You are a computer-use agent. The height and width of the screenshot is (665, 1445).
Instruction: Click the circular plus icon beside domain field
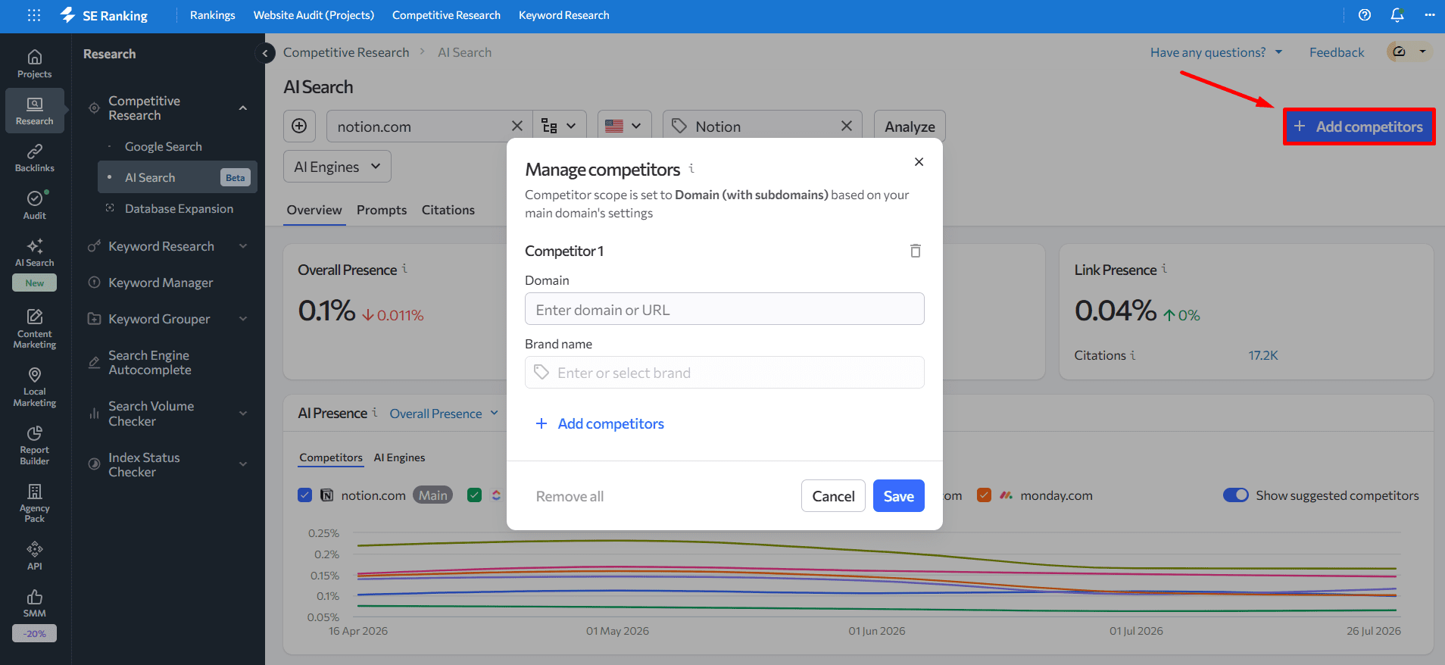299,126
